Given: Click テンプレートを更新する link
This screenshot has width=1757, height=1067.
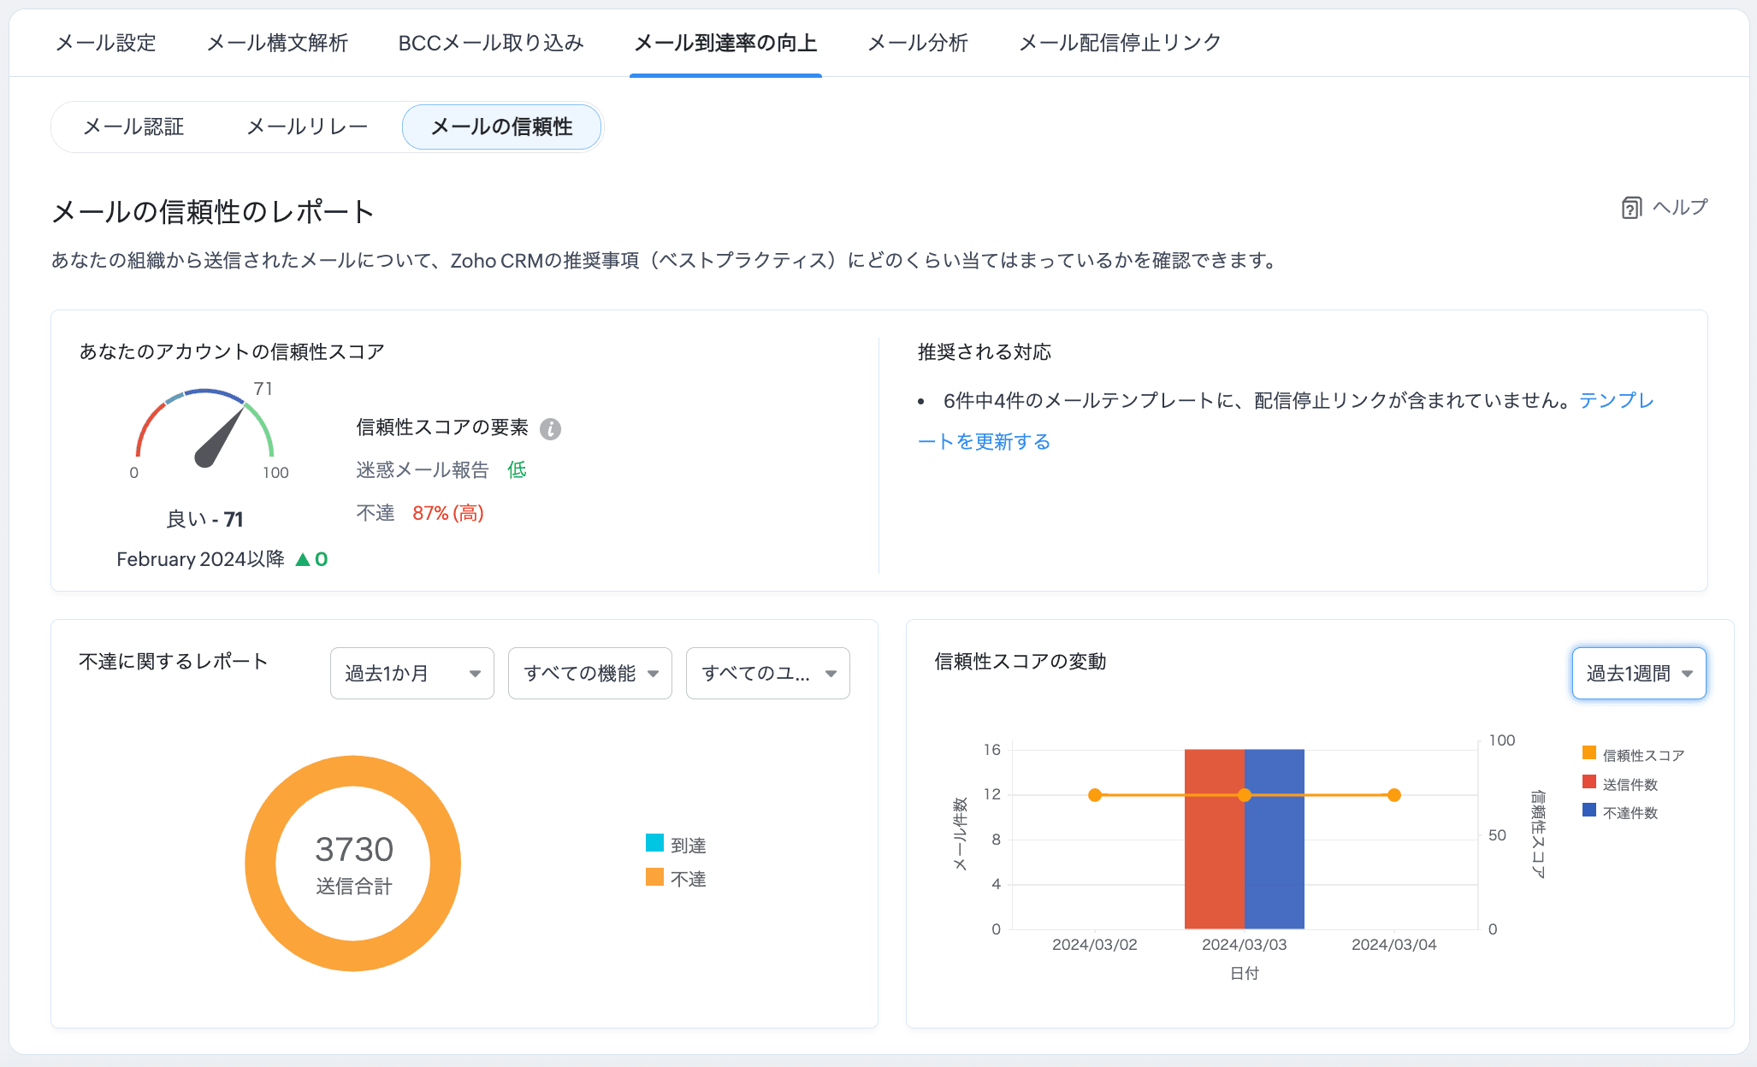Looking at the screenshot, I should tap(984, 441).
